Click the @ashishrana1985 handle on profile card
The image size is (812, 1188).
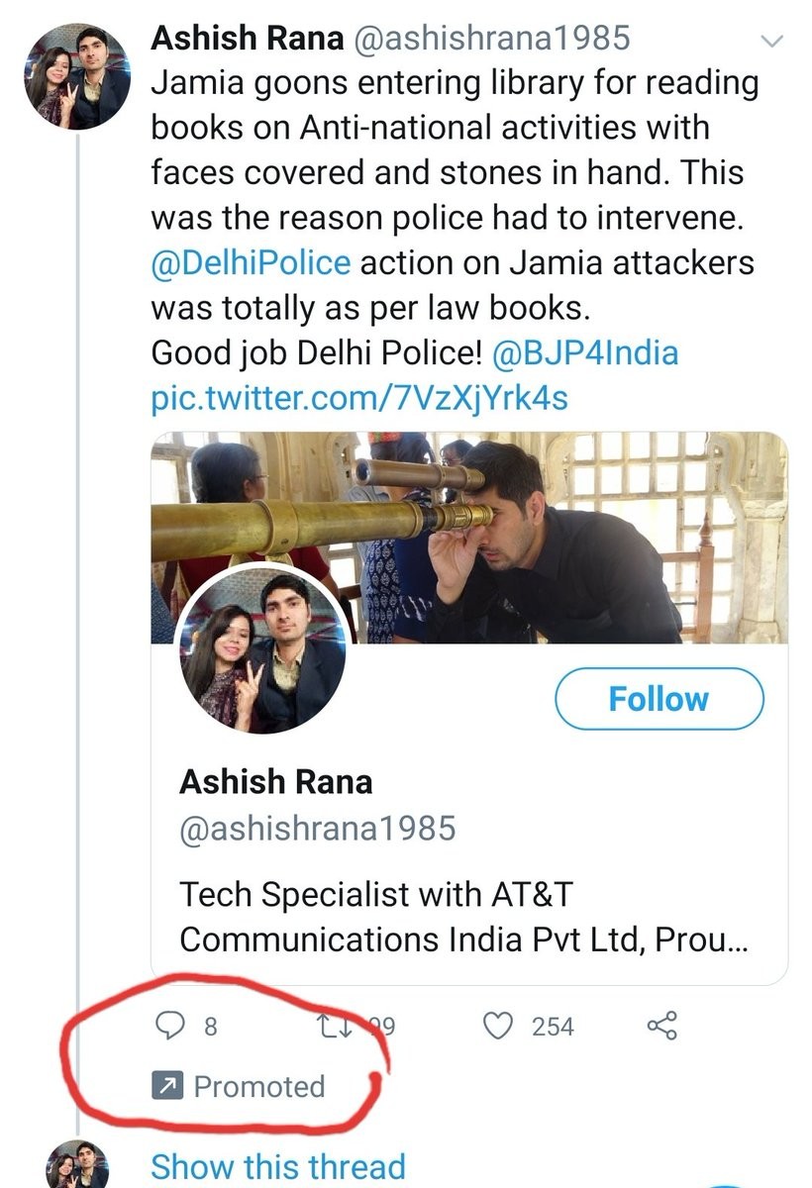(x=317, y=828)
